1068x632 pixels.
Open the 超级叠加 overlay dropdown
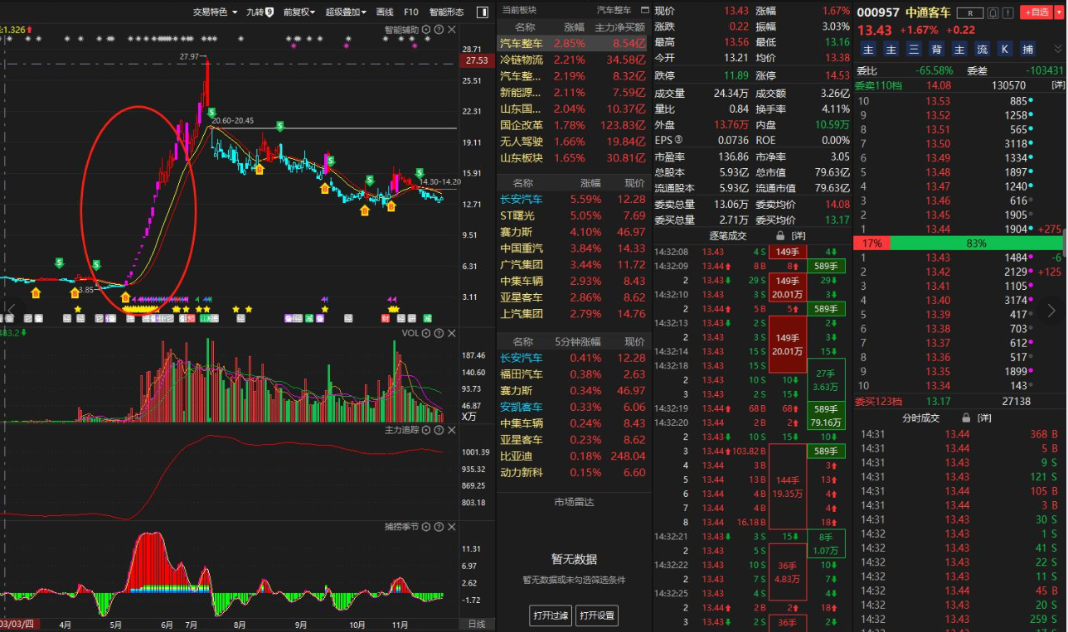[347, 12]
